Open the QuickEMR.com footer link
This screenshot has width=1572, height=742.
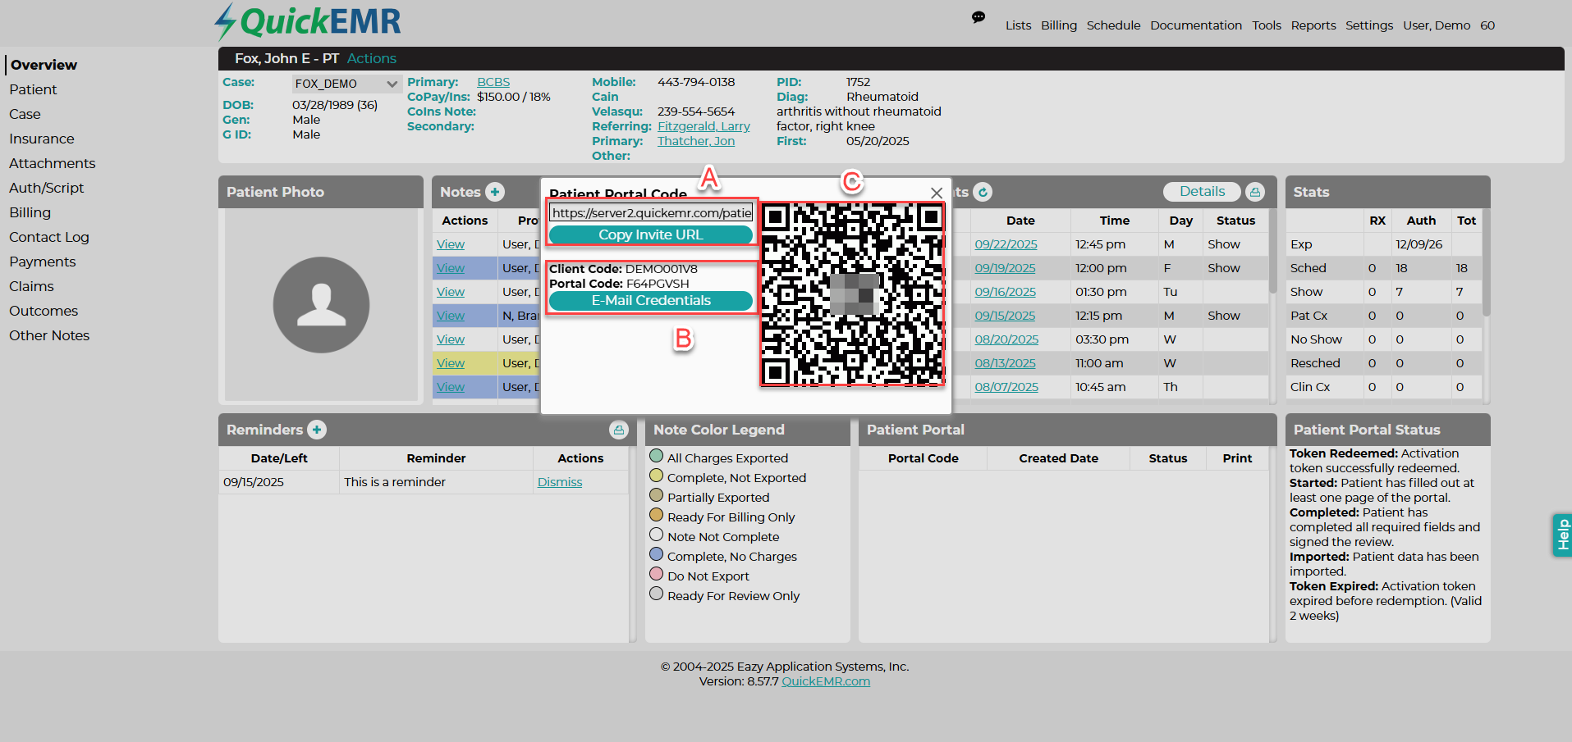(x=826, y=681)
